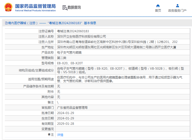
Task: Click the 数据查询 heading text
Action: 74,7
